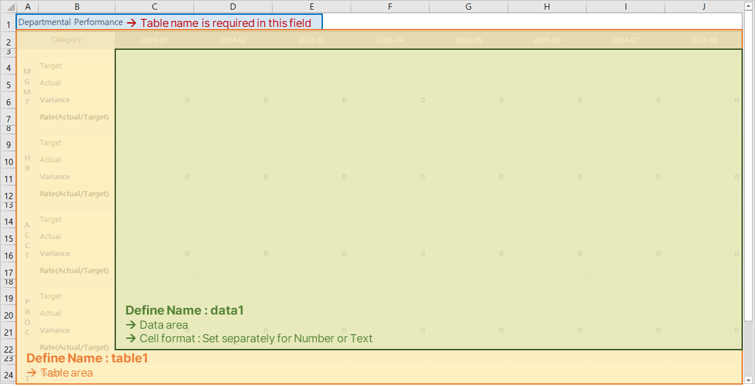Select row 10 header

click(x=8, y=160)
